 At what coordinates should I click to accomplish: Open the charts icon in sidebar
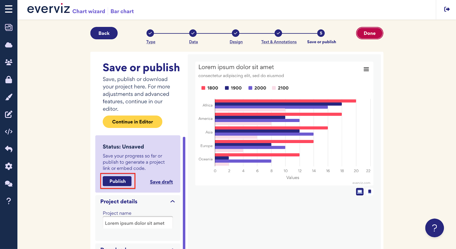tap(9, 27)
